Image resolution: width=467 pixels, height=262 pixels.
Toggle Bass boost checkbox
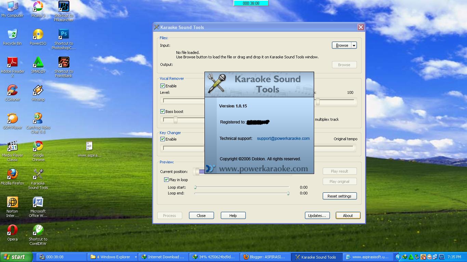coord(163,112)
